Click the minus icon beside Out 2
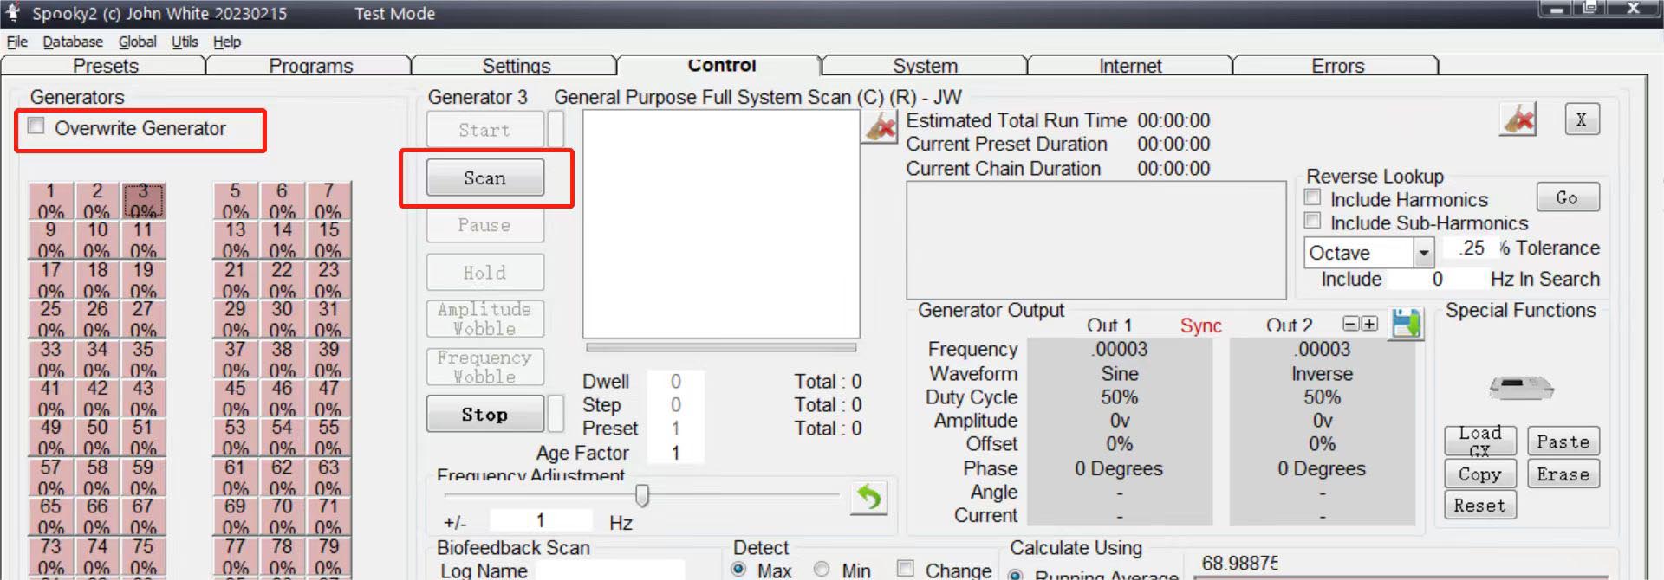This screenshot has height=580, width=1664. pyautogui.click(x=1350, y=324)
